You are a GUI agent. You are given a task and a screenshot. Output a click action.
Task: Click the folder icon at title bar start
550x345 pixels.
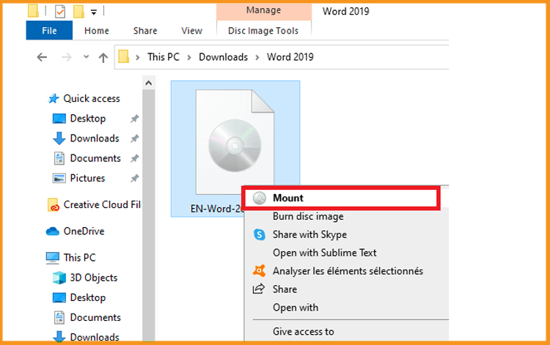[33, 11]
